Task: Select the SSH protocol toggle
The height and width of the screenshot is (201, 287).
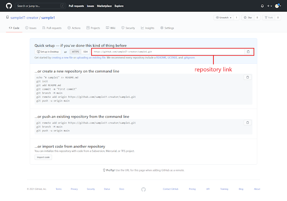Action: (85, 52)
